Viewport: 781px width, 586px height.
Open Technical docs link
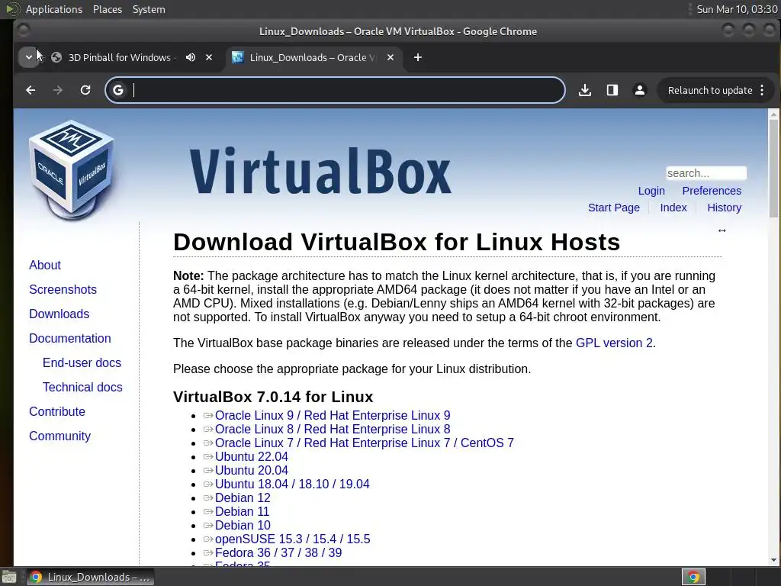coord(82,387)
